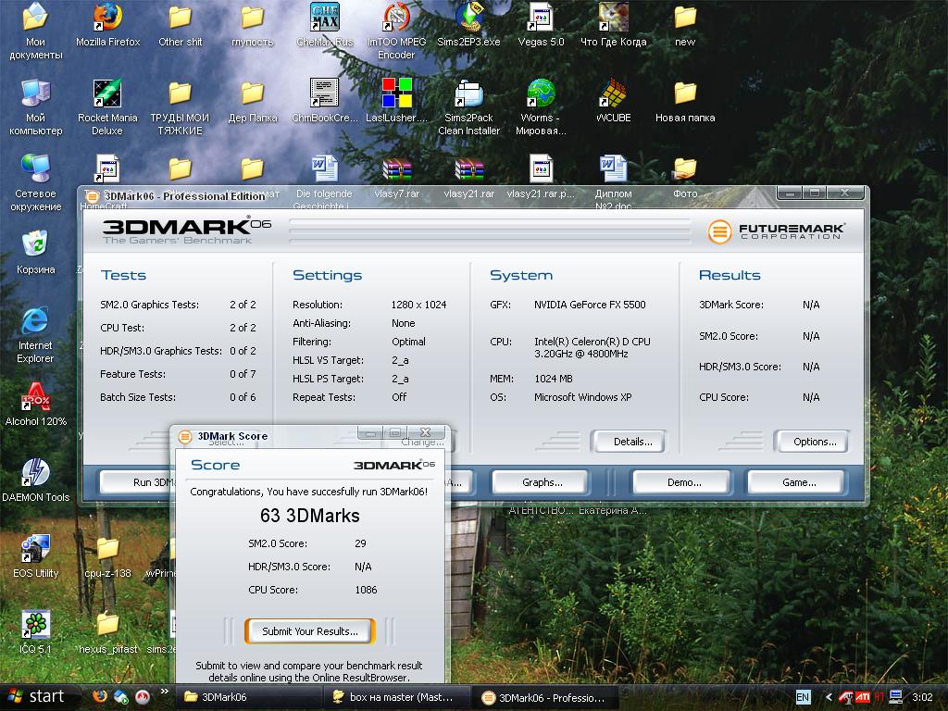Launch Rocket Mania Deluxe shortcut
948x711 pixels.
tap(107, 107)
